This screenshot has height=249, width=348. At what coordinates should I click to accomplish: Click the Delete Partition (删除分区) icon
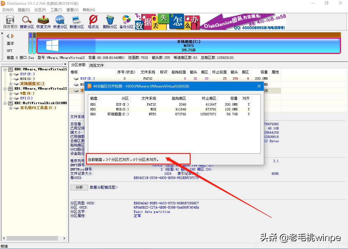(x=110, y=22)
